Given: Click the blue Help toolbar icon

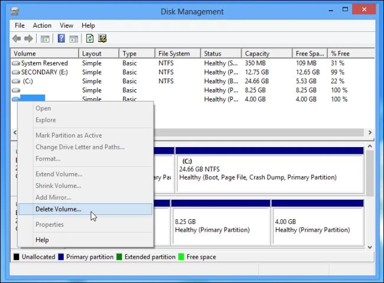Looking at the screenshot, I should 61,39.
